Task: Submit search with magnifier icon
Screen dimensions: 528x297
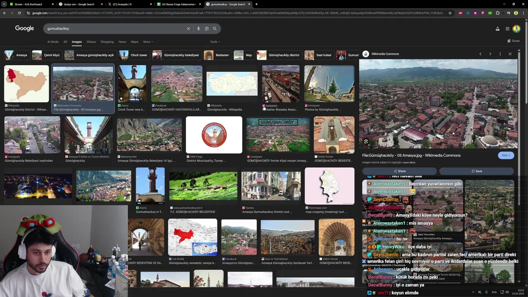Action: [x=214, y=28]
